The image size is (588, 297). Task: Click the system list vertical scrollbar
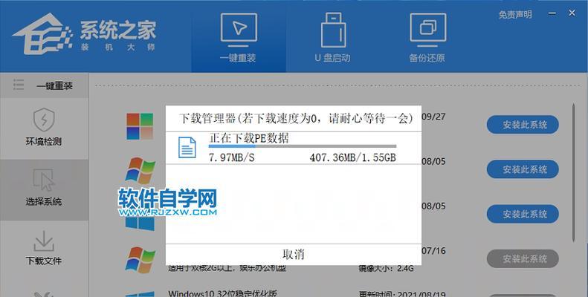(574, 172)
